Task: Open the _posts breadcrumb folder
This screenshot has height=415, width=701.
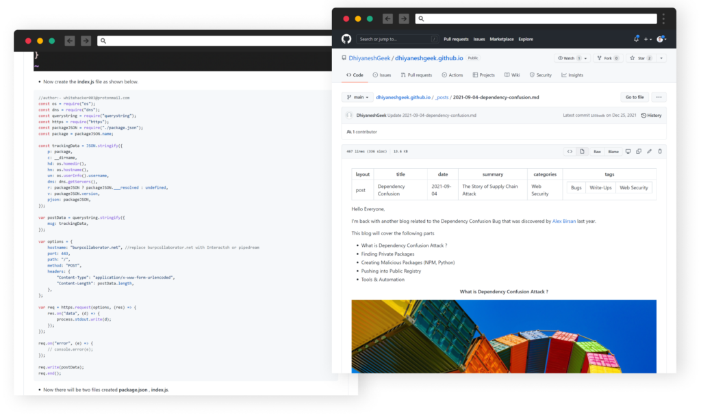Action: (442, 97)
